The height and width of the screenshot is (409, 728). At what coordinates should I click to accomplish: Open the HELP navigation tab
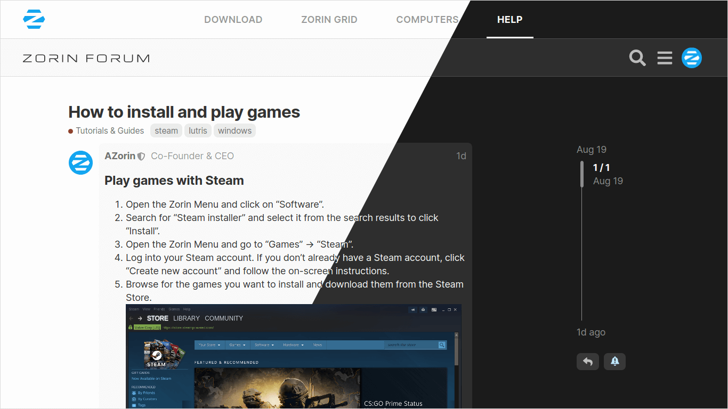pos(509,20)
